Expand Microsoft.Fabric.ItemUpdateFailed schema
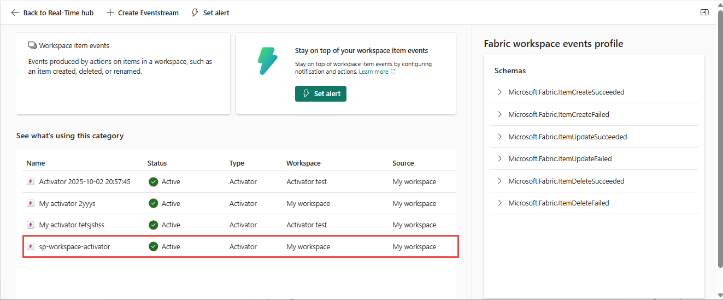 [x=499, y=158]
